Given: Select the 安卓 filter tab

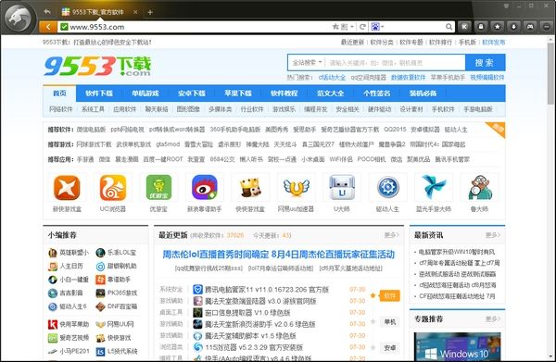Looking at the screenshot, I should [390, 348].
